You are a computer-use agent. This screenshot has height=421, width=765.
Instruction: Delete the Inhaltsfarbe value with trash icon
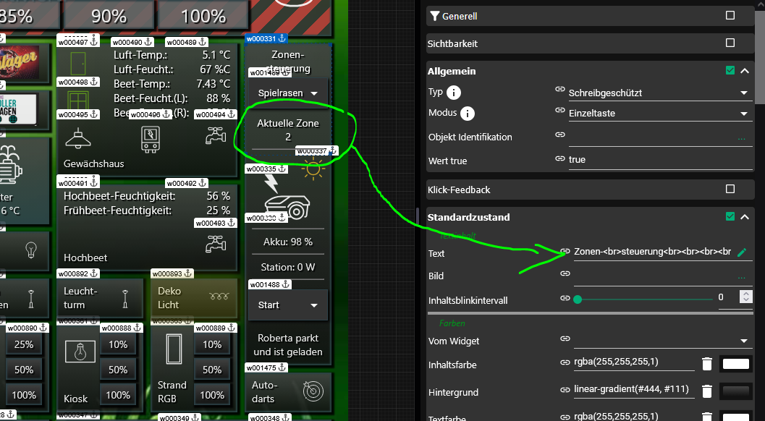pyautogui.click(x=707, y=364)
